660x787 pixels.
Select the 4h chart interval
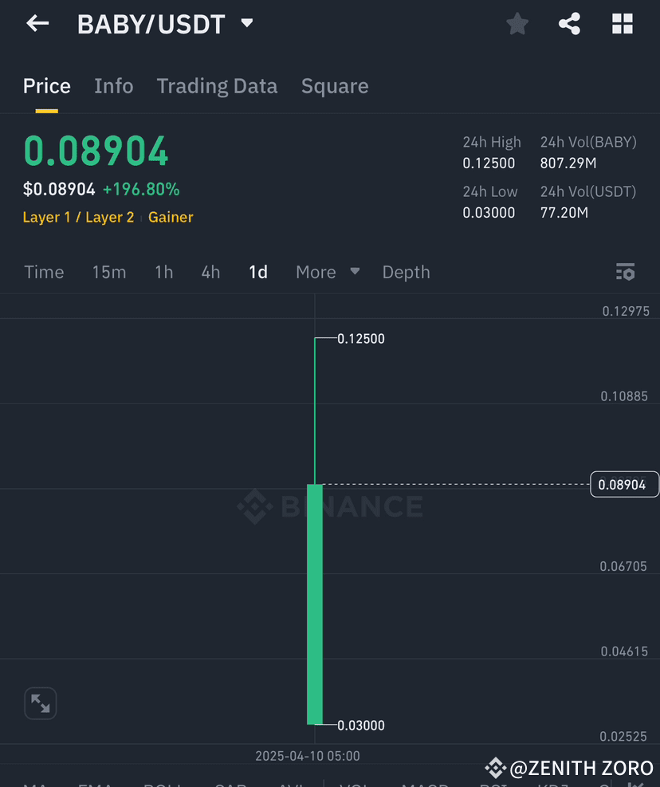coord(210,272)
